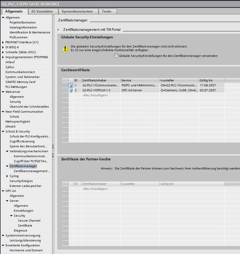Open the Zyklus settings

point(10,67)
